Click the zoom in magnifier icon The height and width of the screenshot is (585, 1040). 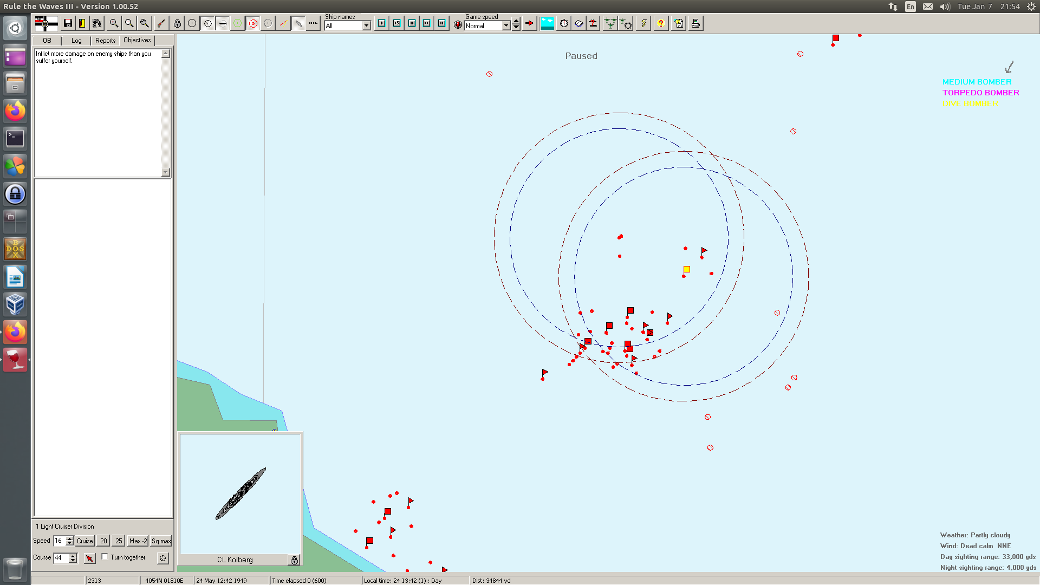coord(114,23)
